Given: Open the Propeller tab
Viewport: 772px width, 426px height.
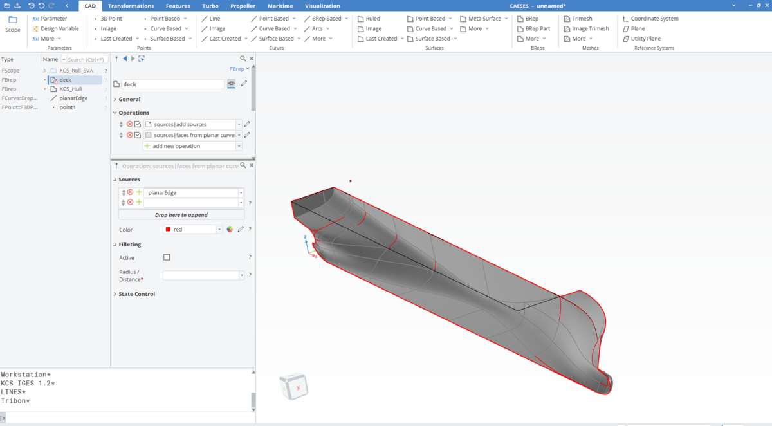Looking at the screenshot, I should [243, 6].
